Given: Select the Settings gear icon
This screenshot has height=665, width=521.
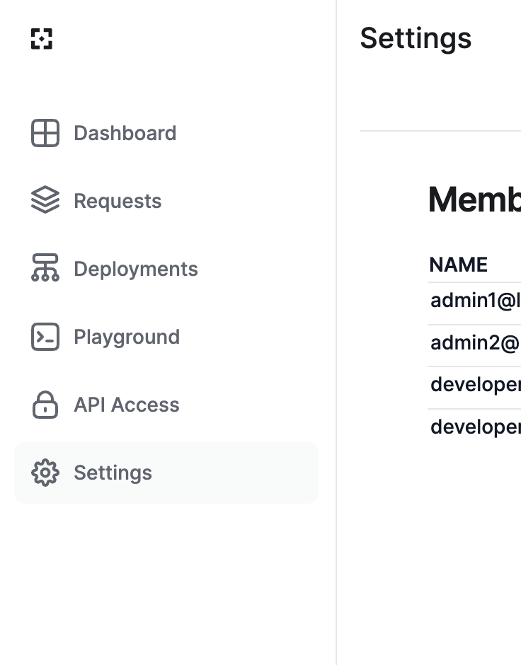Looking at the screenshot, I should [45, 473].
